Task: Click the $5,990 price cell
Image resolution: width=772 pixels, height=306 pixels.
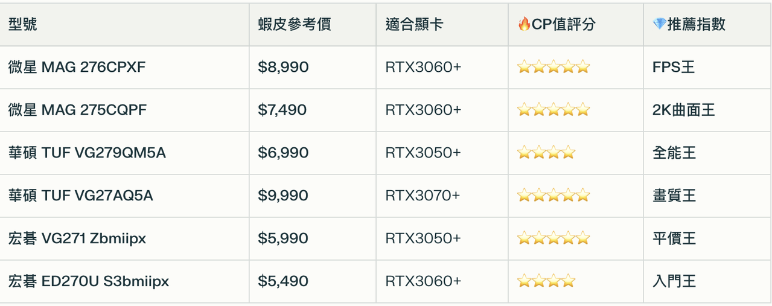Action: [283, 238]
